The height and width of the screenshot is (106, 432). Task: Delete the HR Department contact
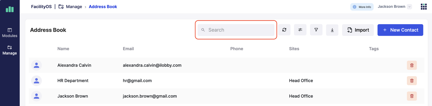click(x=412, y=81)
